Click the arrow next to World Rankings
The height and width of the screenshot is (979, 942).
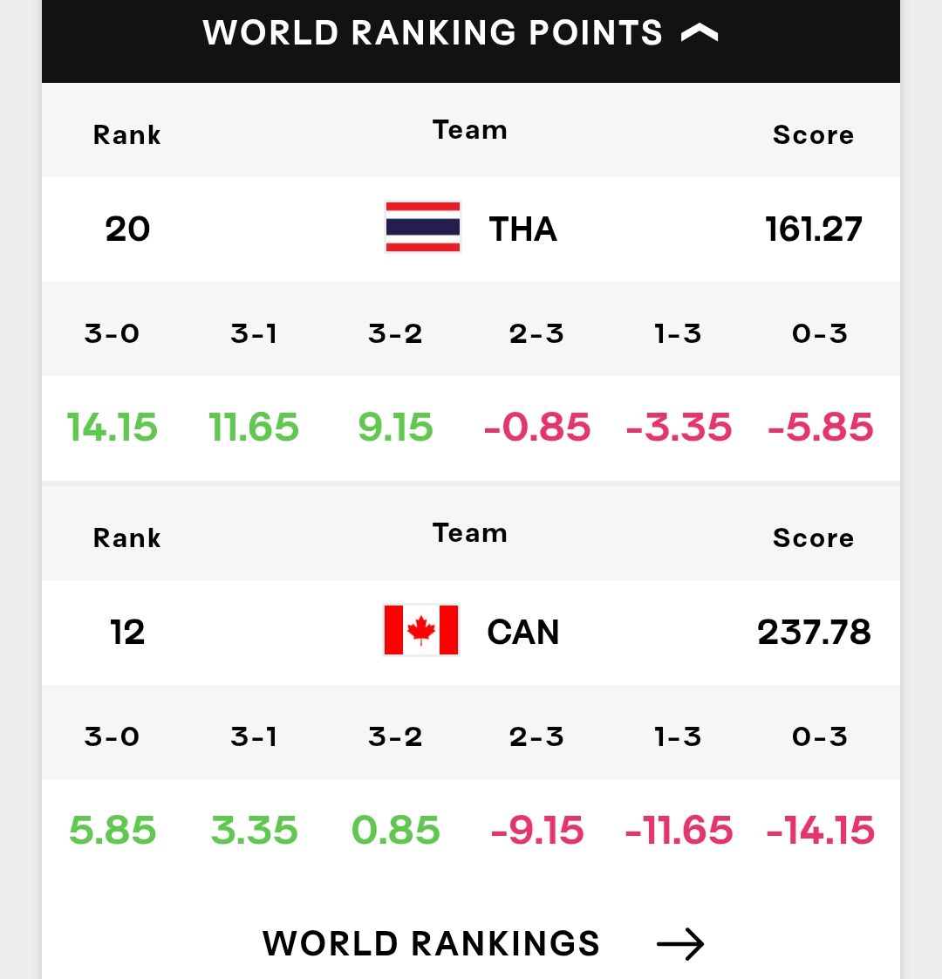pyautogui.click(x=679, y=943)
